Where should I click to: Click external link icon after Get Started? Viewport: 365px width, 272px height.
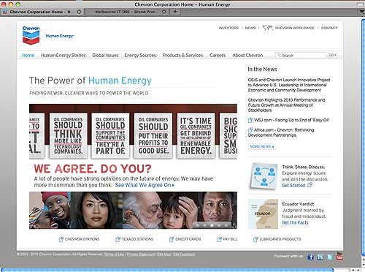(310, 185)
